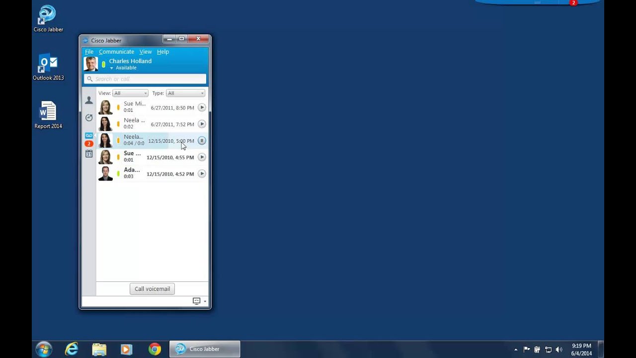This screenshot has height=358, width=636.
Task: Show hidden system tray icons
Action: tap(516, 350)
